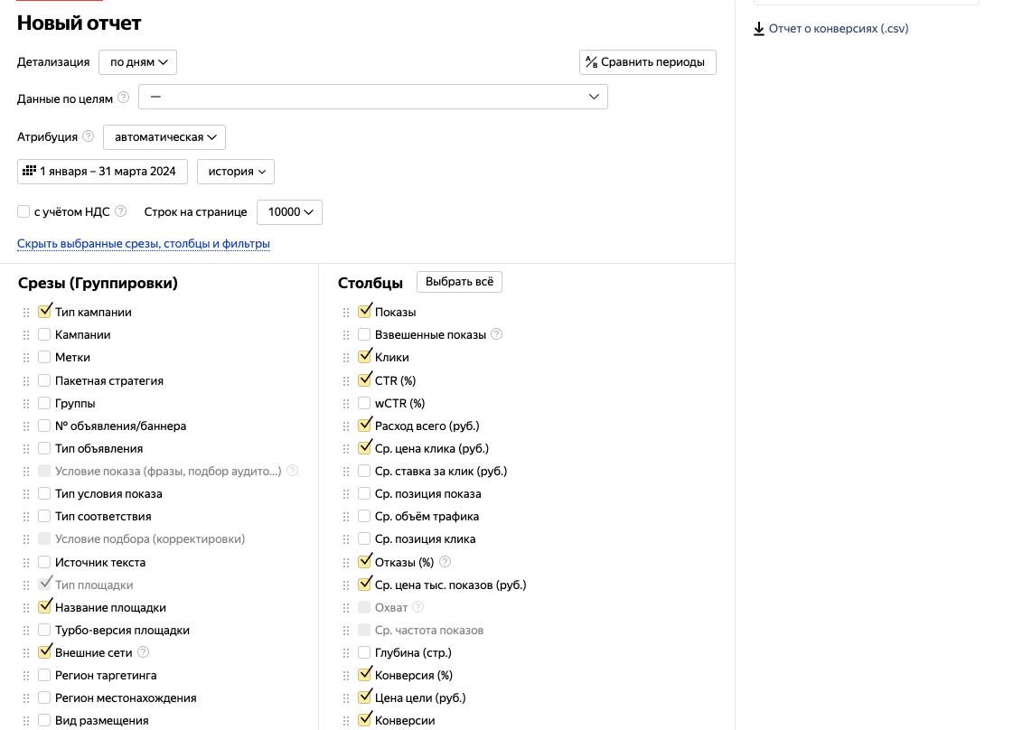
Task: Click the drag handle next to Показы column
Action: [346, 313]
